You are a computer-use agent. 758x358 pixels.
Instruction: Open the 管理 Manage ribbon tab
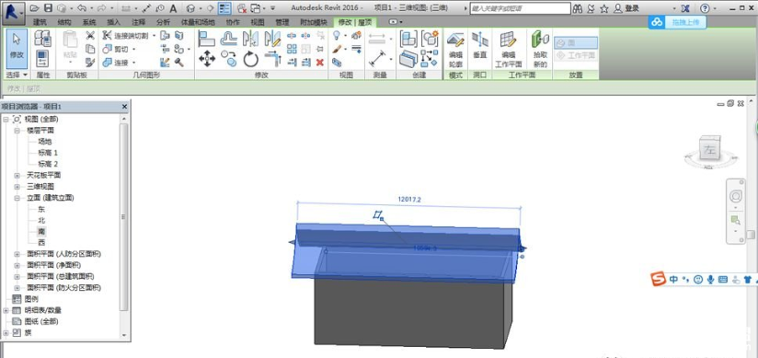(x=281, y=22)
